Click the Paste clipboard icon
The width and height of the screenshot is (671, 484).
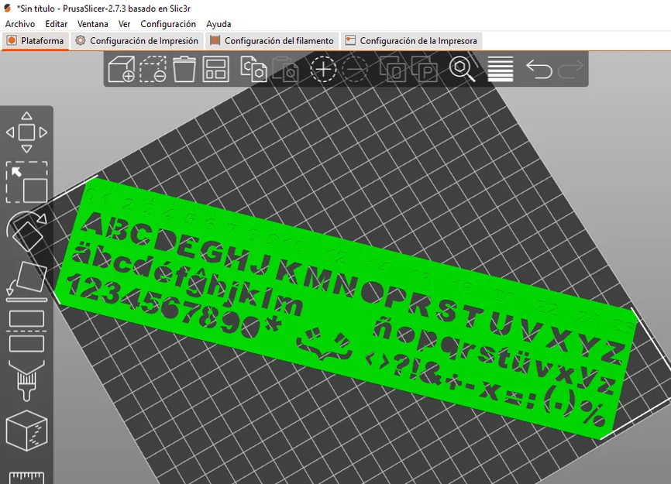point(285,69)
